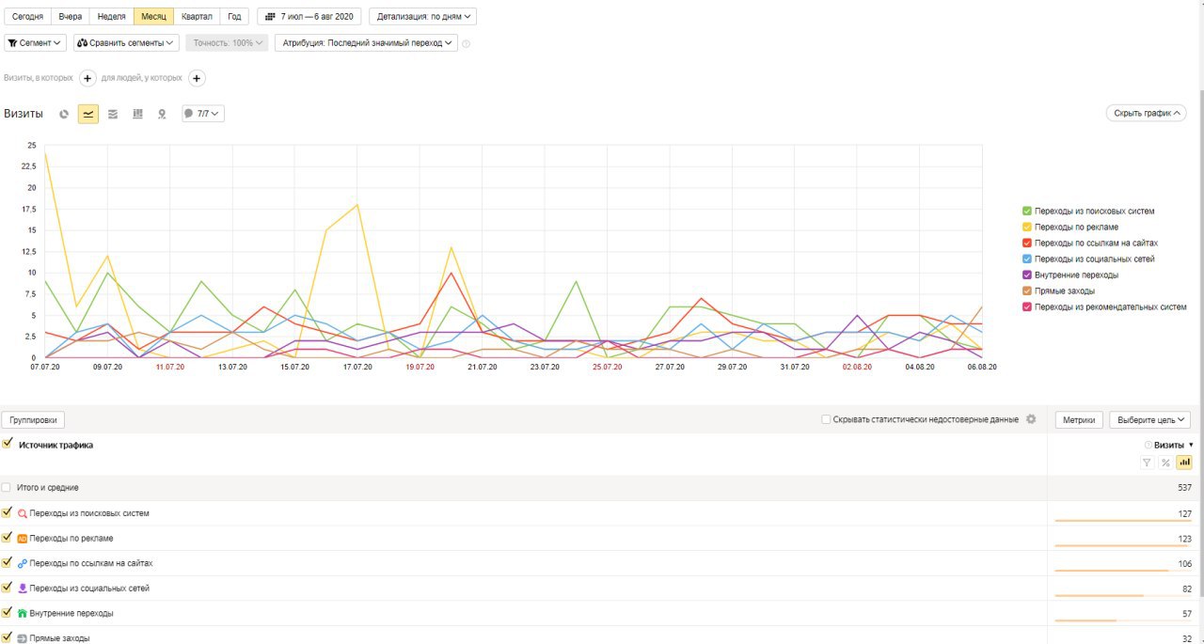1204x644 pixels.
Task: Open statistical data settings gear icon
Action: 1031,419
